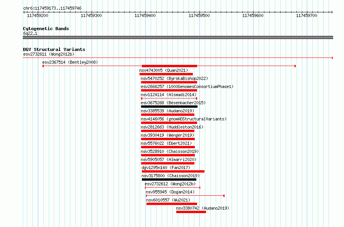Viewport: 344px width, 227px height.
Task: Select the nsv2812663 (Huddleston2016) label
Action: click(x=172, y=127)
